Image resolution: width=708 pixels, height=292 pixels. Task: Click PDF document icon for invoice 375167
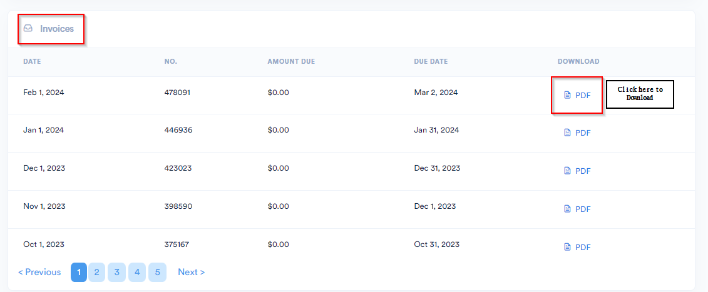point(568,247)
